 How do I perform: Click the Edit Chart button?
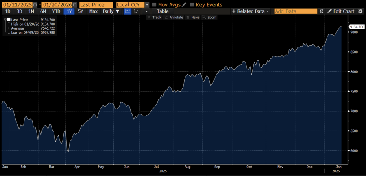(x=341, y=11)
